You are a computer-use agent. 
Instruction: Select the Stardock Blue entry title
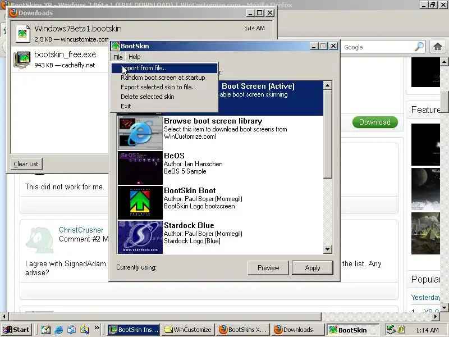[x=189, y=225]
